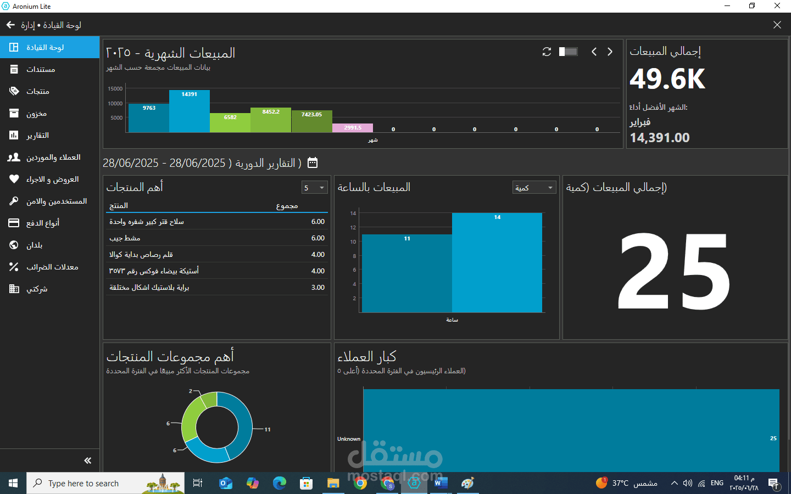The height and width of the screenshot is (494, 791).
Task: Go to previous year in monthly sales
Action: pyautogui.click(x=594, y=52)
